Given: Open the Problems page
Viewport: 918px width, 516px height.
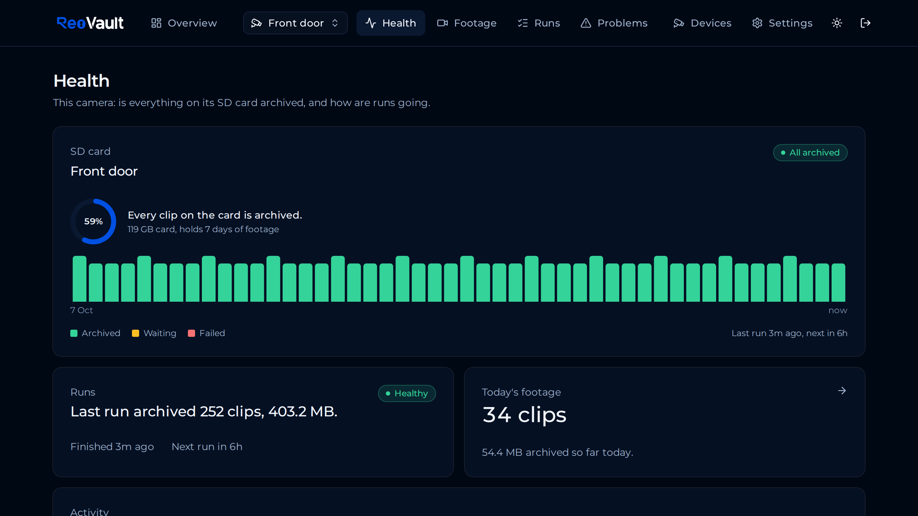Looking at the screenshot, I should 614,23.
